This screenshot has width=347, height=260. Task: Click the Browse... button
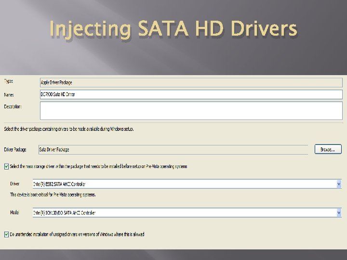click(x=328, y=149)
